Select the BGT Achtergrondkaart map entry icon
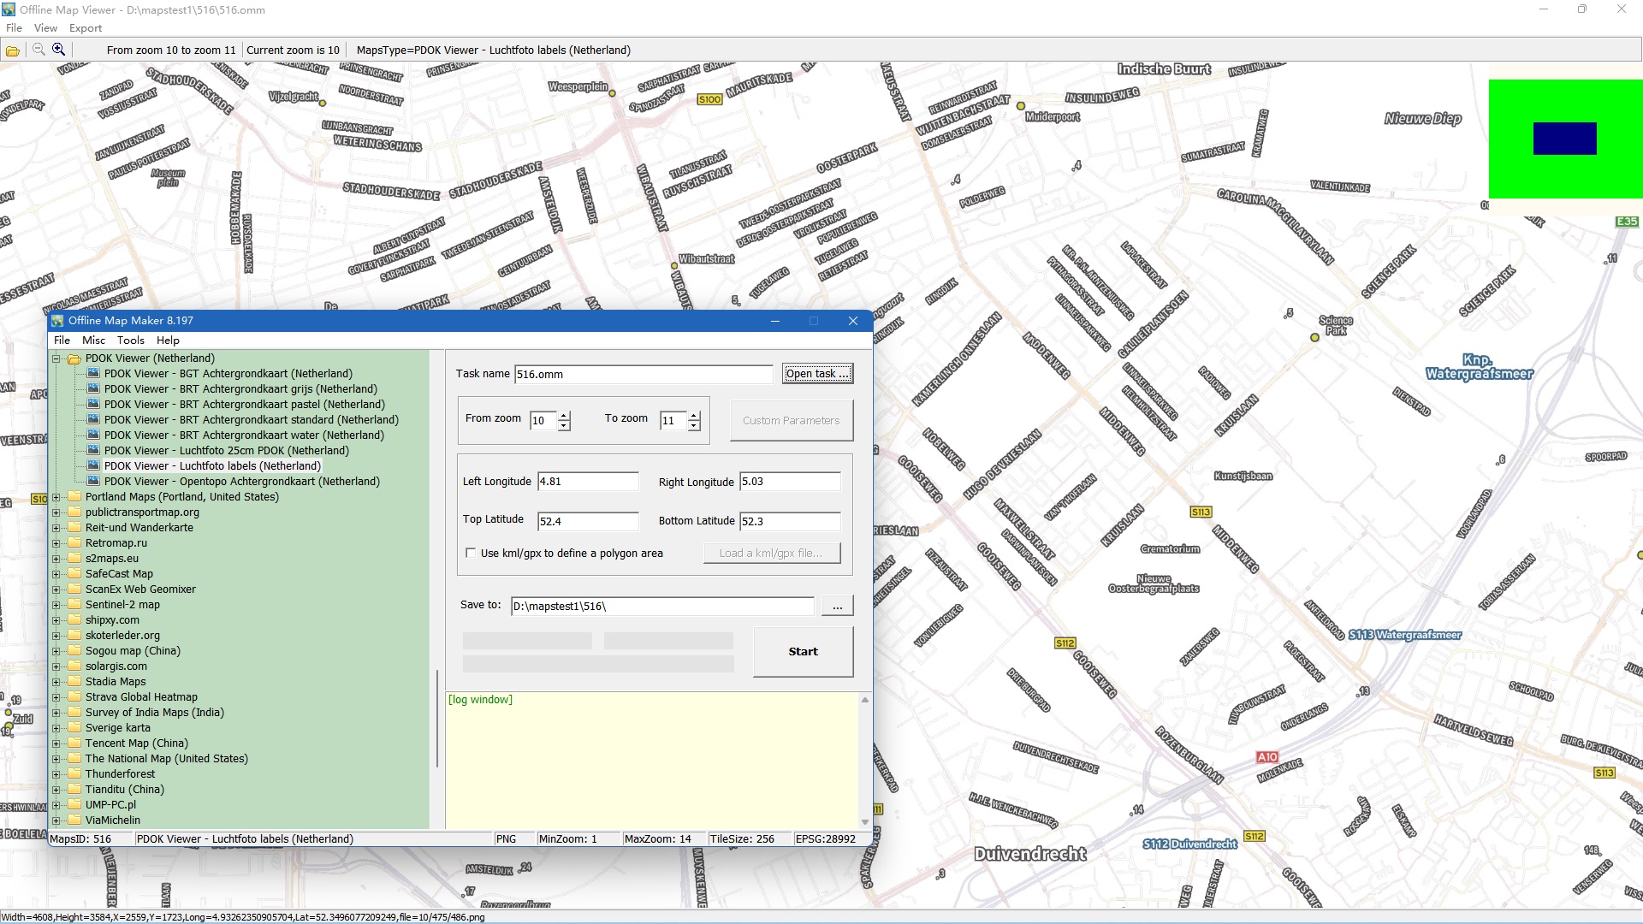Image resolution: width=1643 pixels, height=924 pixels. pos(93,374)
